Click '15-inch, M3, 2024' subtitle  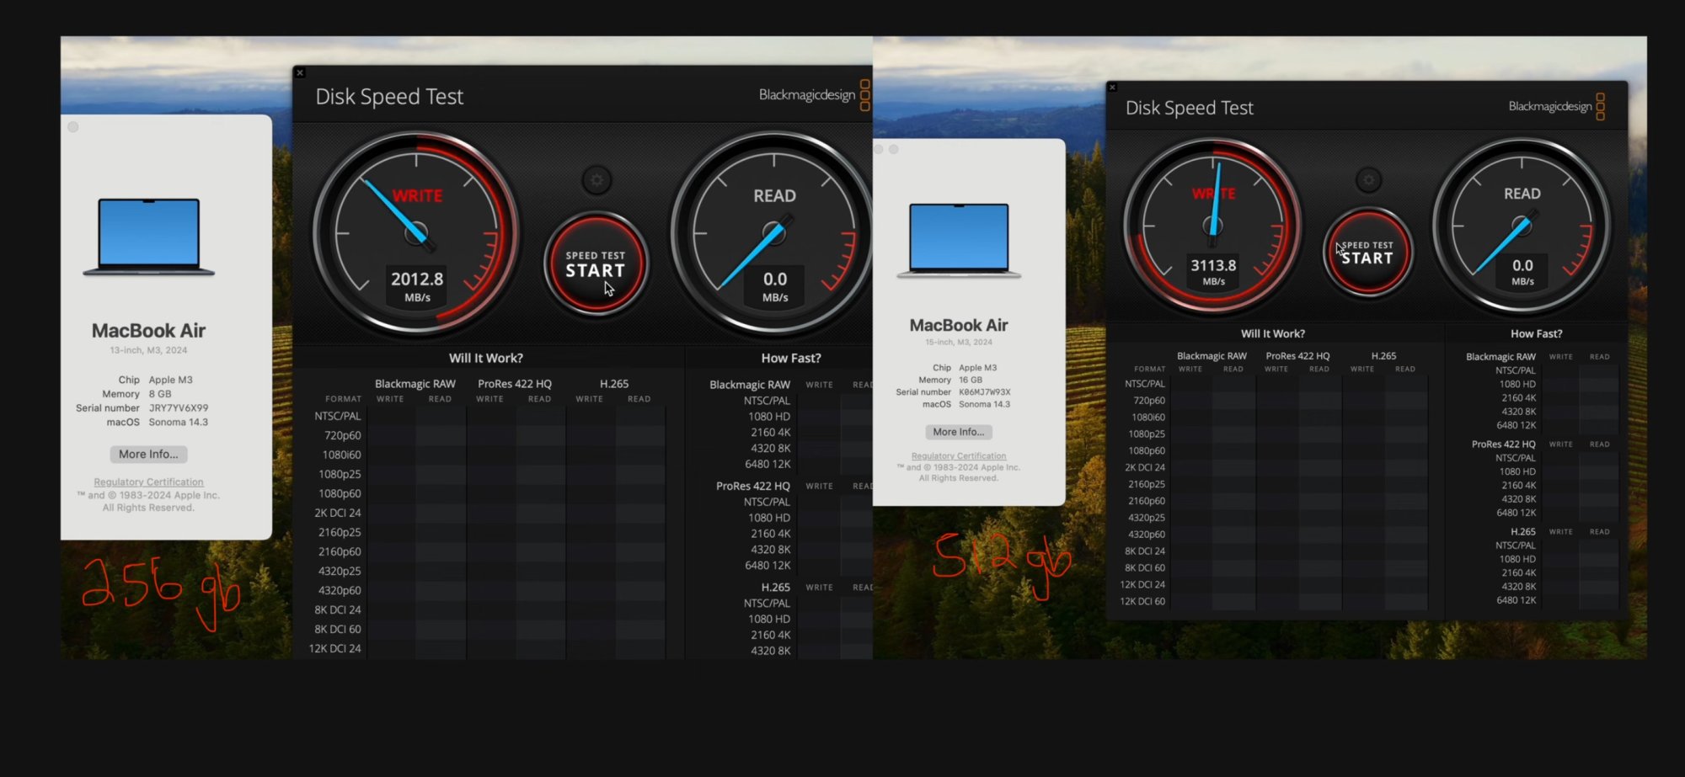click(959, 342)
